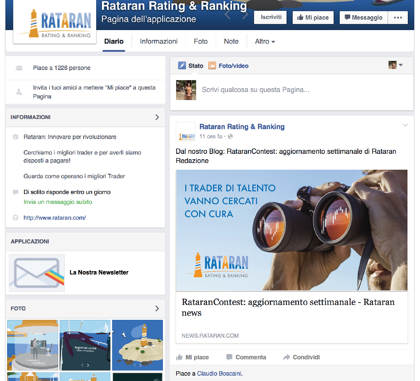Click the APPLICAZIONI section header
This screenshot has height=381, width=420.
click(30, 241)
